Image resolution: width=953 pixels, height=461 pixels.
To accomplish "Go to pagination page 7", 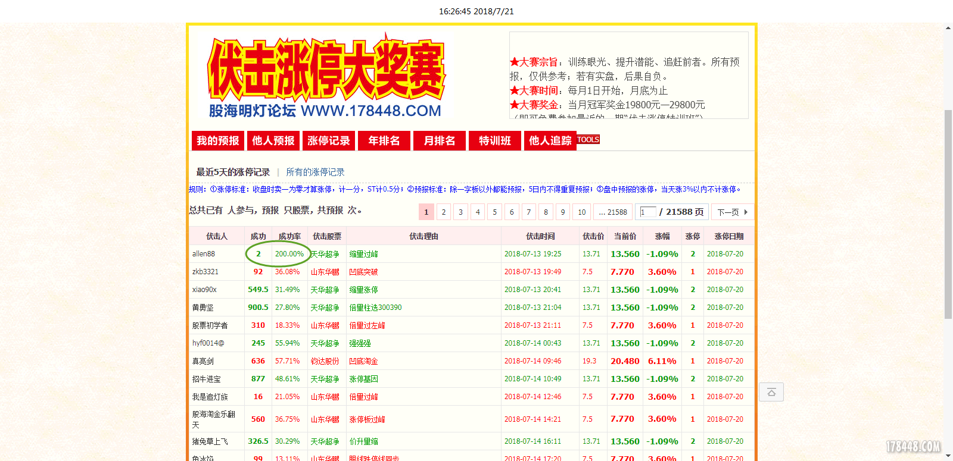I will pos(528,212).
